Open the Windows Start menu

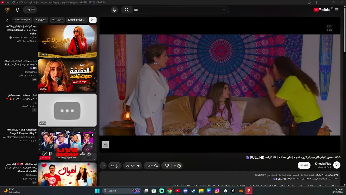click(x=97, y=191)
